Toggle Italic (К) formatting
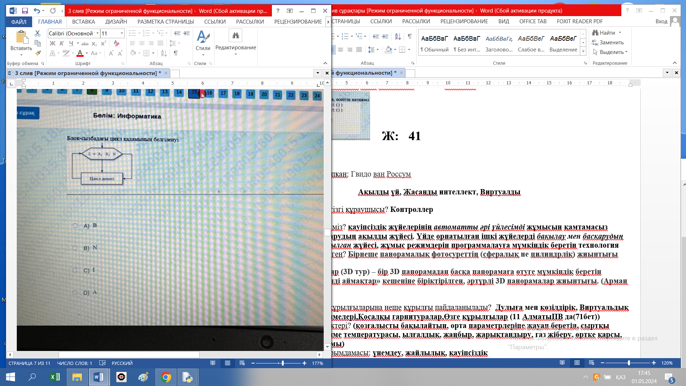This screenshot has height=386, width=686. point(62,43)
